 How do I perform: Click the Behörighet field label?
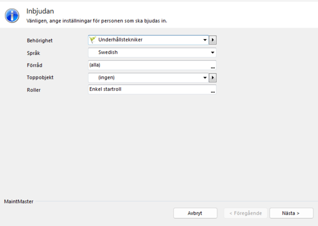point(39,41)
